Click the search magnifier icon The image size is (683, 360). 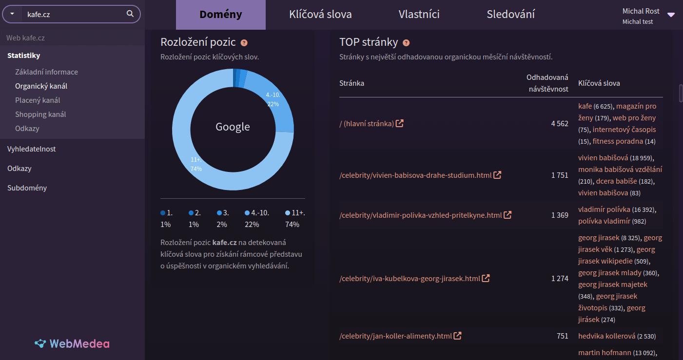click(130, 14)
